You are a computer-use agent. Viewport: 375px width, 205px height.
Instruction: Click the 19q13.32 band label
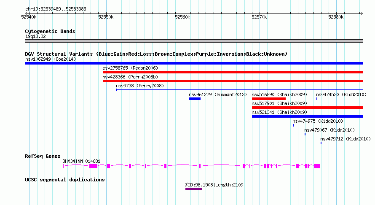(x=35, y=37)
